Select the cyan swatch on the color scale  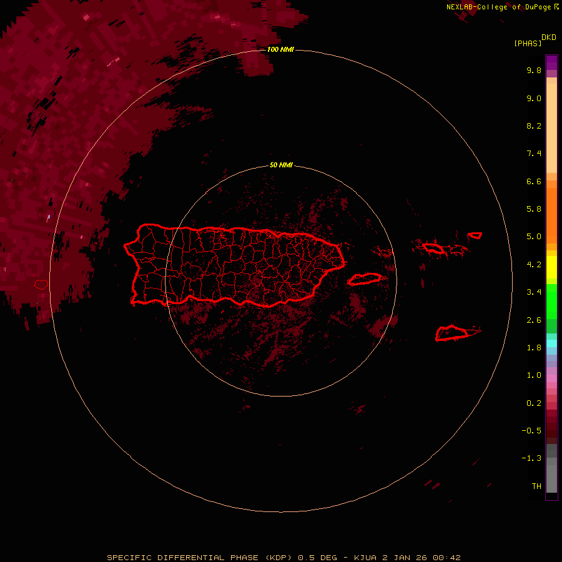551,343
